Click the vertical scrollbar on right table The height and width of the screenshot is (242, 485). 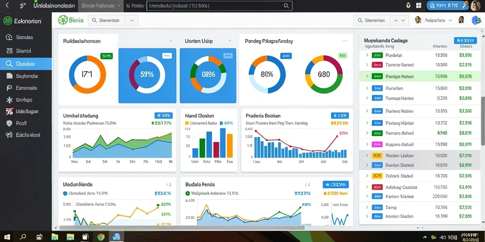point(483,121)
